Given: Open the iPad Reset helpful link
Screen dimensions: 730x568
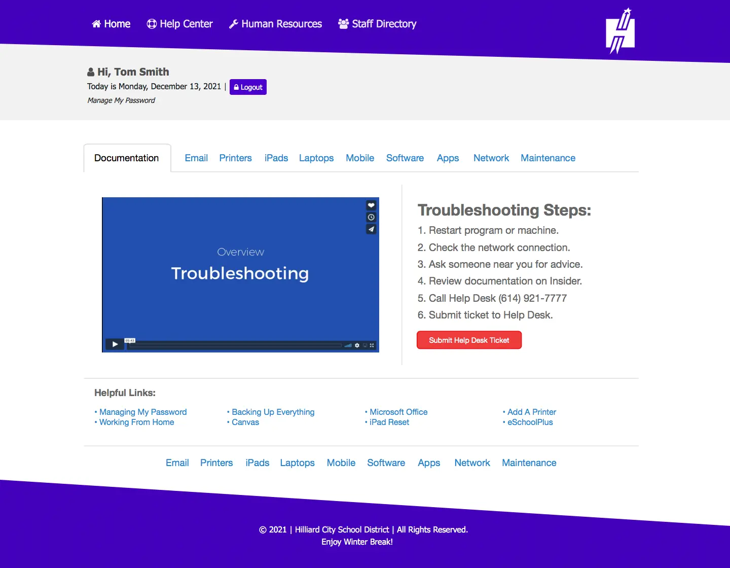Looking at the screenshot, I should point(389,422).
